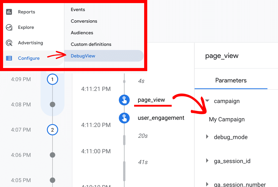The width and height of the screenshot is (278, 187).
Task: Click the Explore icon in sidebar
Action: pos(9,27)
